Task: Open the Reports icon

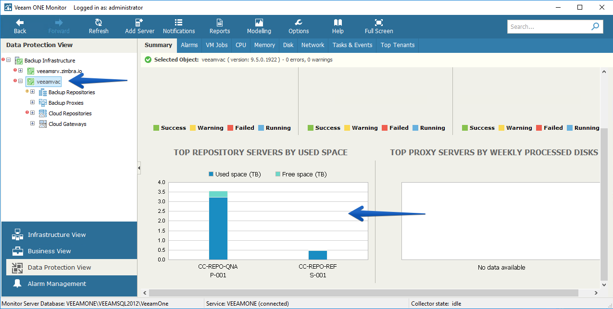Action: coord(220,23)
